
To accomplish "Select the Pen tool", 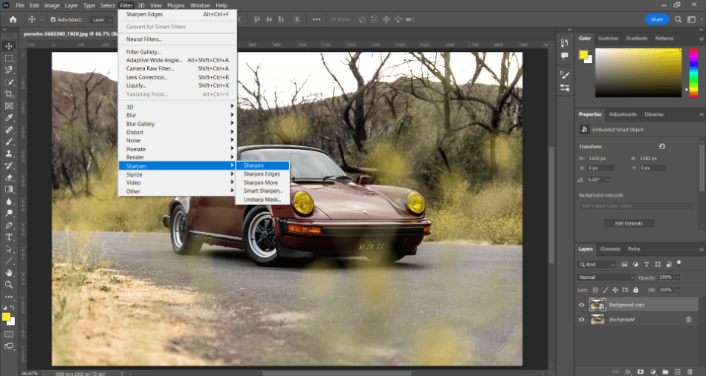I will pos(9,225).
